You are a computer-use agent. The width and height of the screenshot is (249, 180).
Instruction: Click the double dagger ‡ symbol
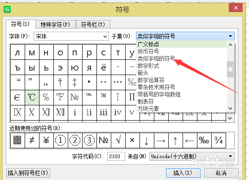pyautogui.click(x=75, y=82)
